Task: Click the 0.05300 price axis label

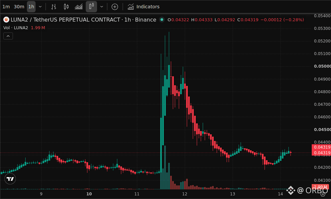Action: [322, 29]
